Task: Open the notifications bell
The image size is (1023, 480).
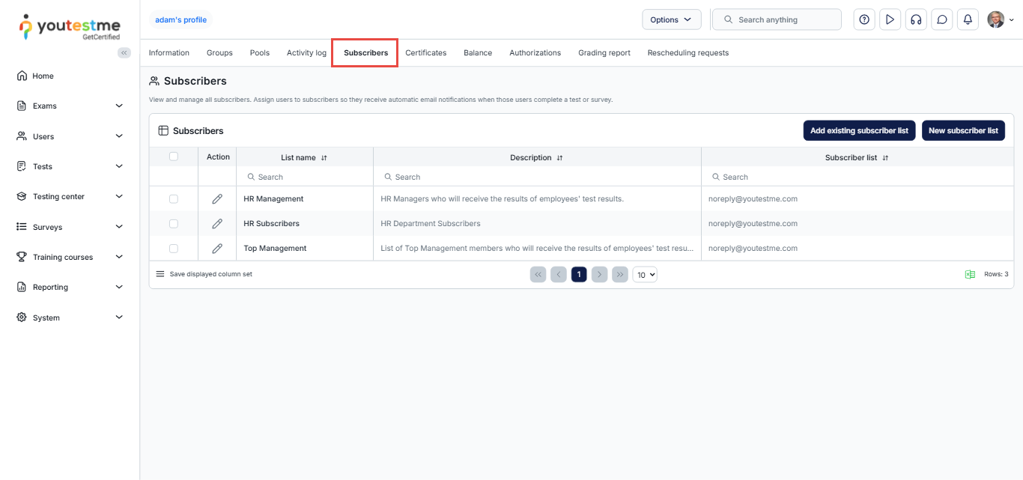Action: point(968,19)
